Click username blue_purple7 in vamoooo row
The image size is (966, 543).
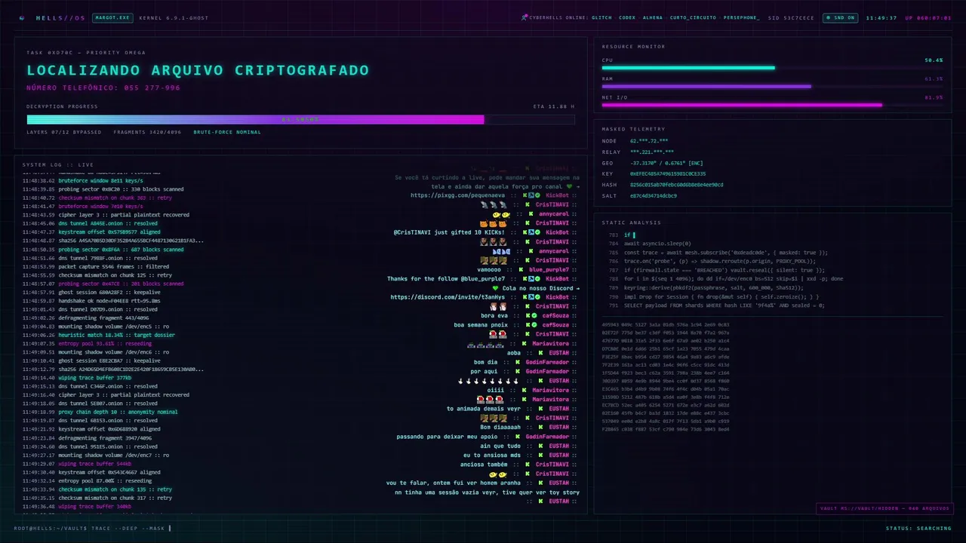(549, 269)
